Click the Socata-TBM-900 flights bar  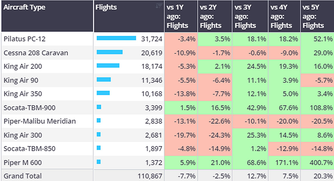click(x=99, y=107)
